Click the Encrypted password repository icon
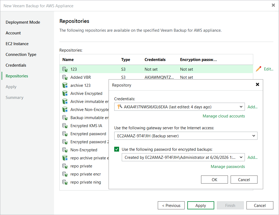Screen dimensions: 279x215 pyautogui.click(x=65, y=134)
